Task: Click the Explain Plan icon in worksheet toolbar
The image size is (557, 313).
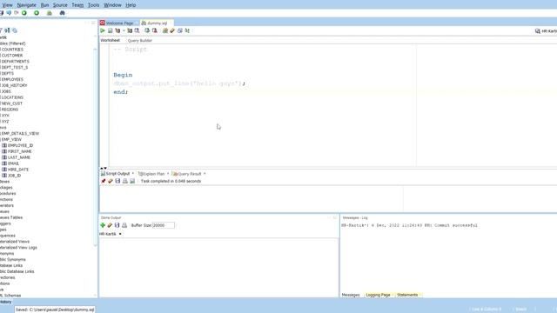Action: (117, 31)
